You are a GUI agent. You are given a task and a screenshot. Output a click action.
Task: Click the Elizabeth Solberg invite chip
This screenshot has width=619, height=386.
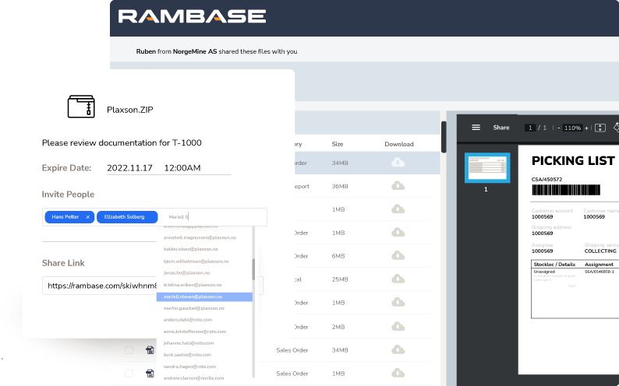pyautogui.click(x=127, y=217)
